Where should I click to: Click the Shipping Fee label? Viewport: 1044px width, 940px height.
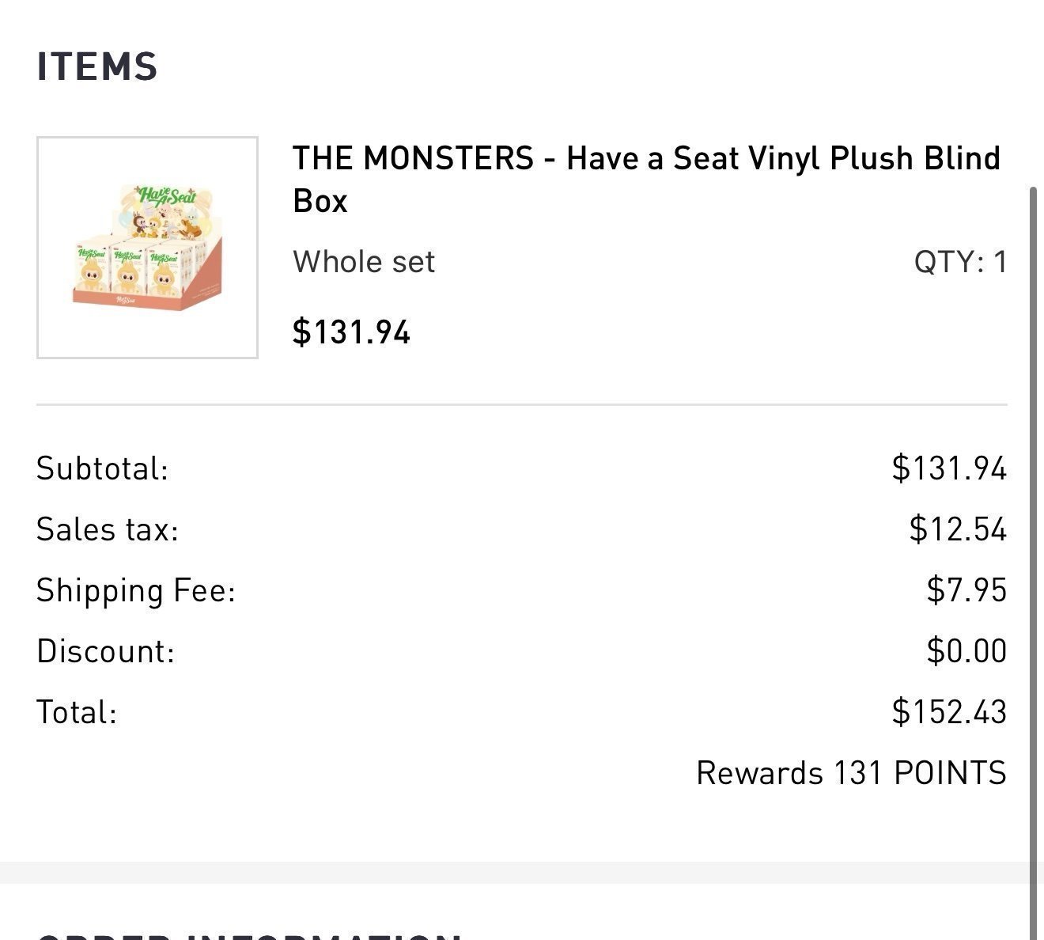[x=136, y=590]
